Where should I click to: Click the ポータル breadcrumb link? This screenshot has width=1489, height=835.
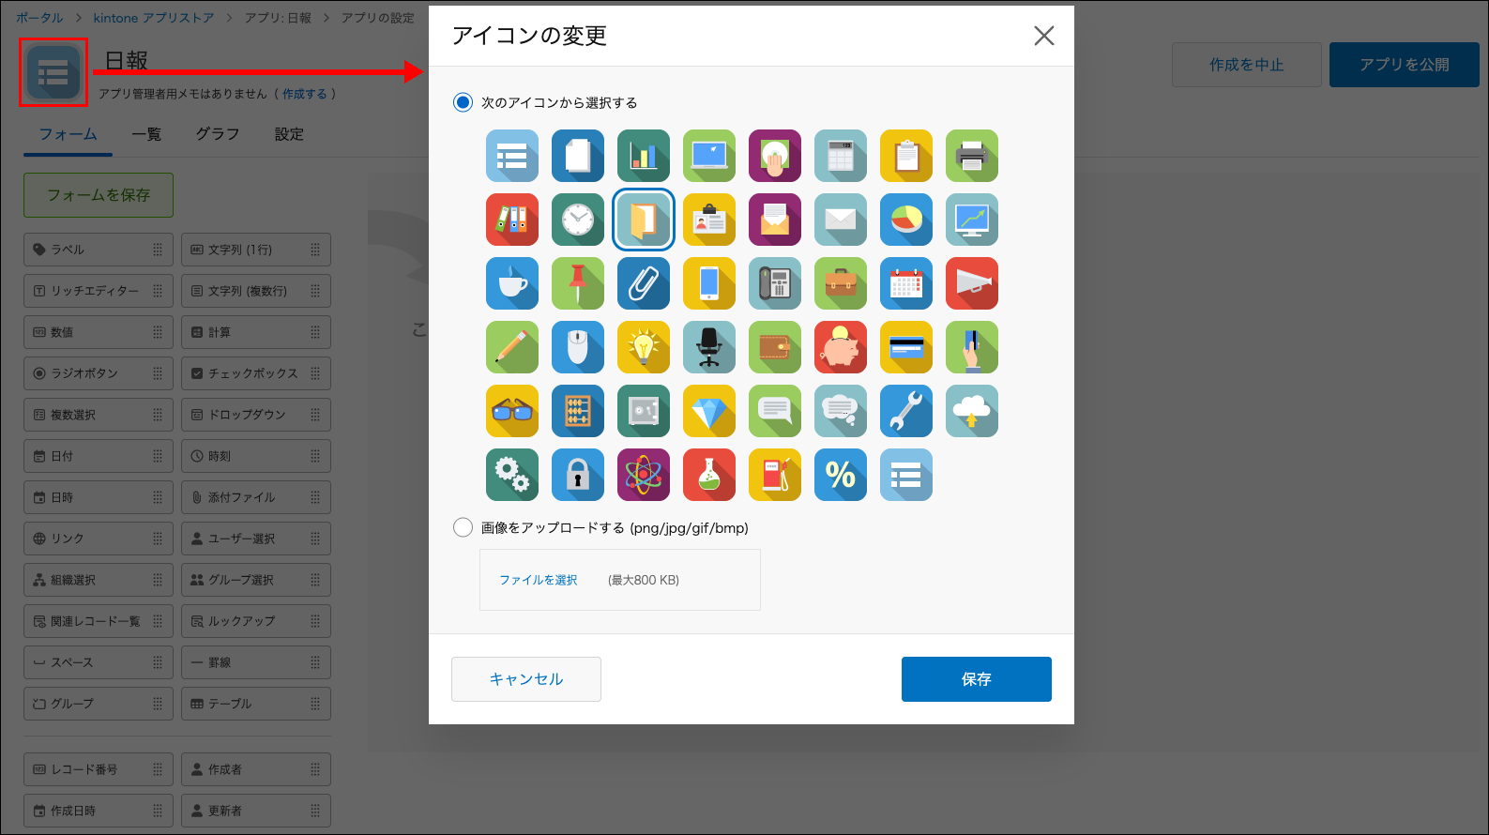(39, 18)
